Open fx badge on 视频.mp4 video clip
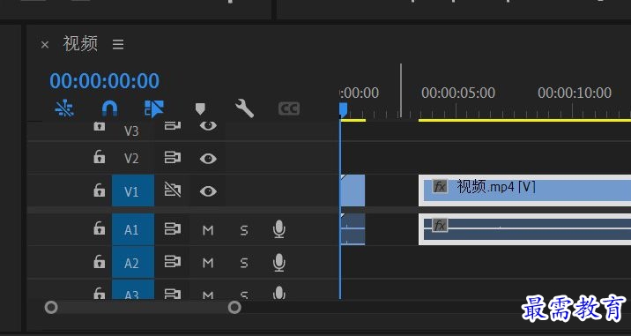Image resolution: width=631 pixels, height=336 pixels. 440,186
